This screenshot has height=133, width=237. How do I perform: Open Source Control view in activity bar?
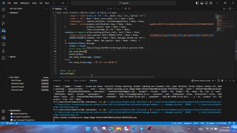3,23
